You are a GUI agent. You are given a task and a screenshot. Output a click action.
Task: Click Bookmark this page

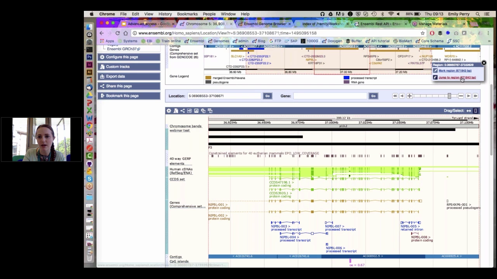coord(129,96)
